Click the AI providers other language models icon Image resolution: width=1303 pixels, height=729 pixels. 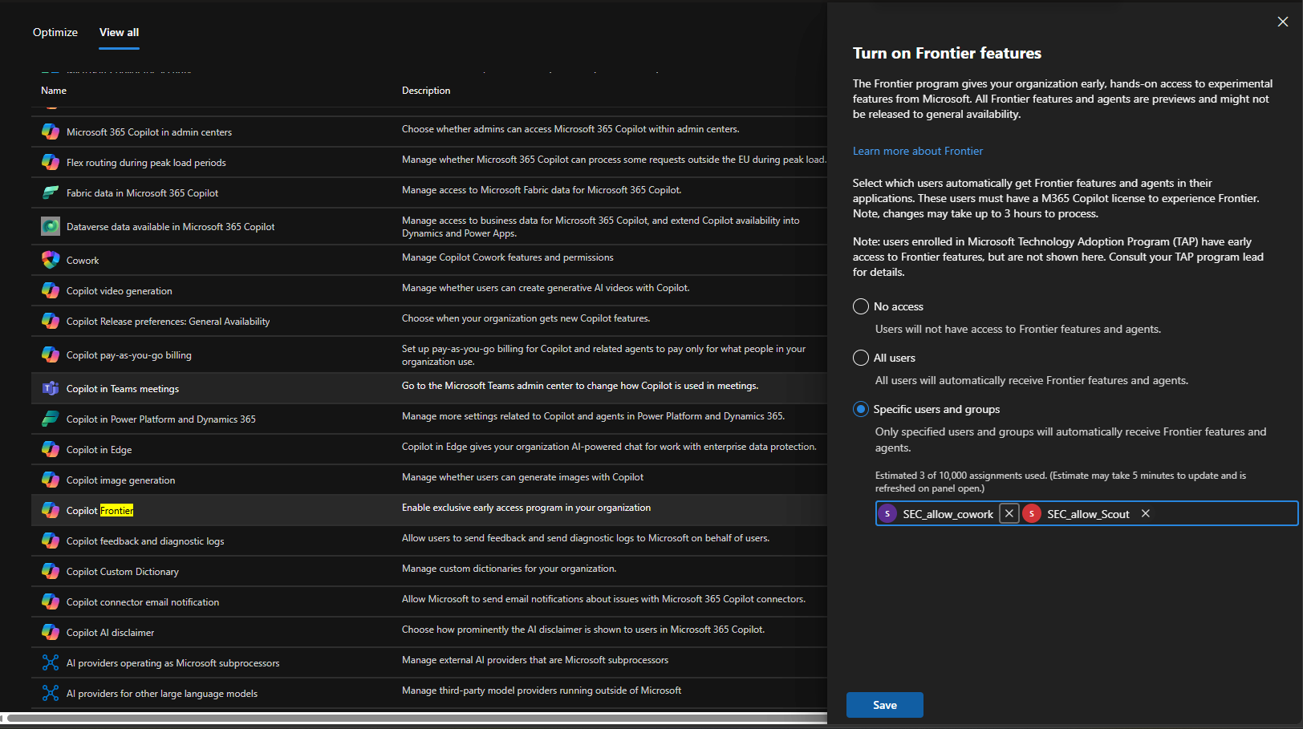pyautogui.click(x=51, y=693)
